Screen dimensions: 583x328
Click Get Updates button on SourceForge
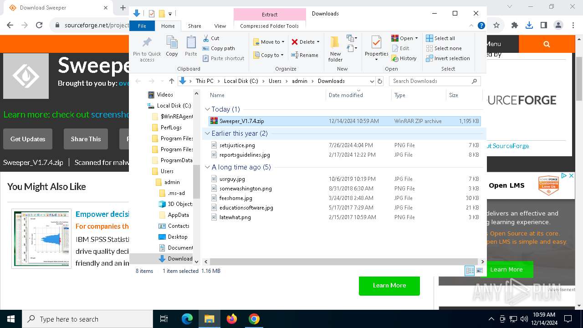point(28,139)
